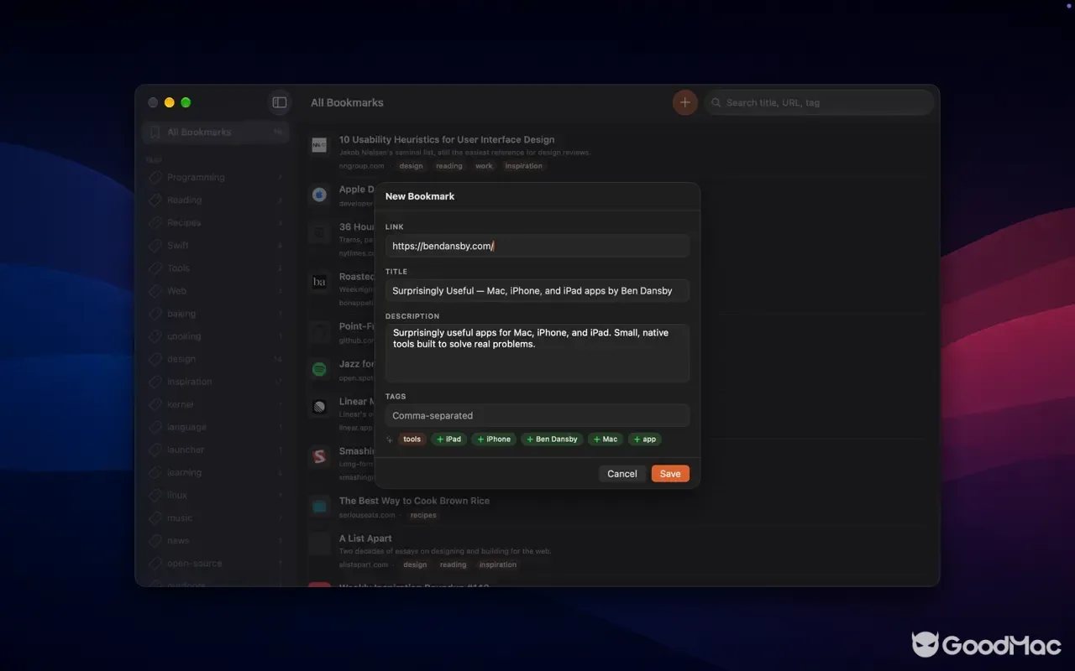1075x671 pixels.
Task: Open 'The Best Way to Cook Brown Rice' bookmark
Action: (x=414, y=501)
